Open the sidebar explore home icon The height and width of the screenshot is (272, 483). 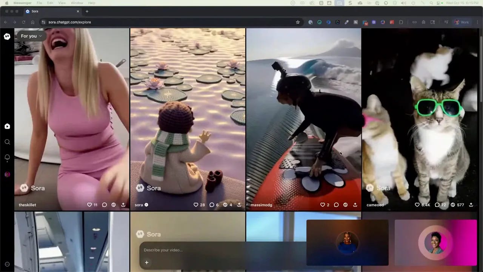point(7,127)
